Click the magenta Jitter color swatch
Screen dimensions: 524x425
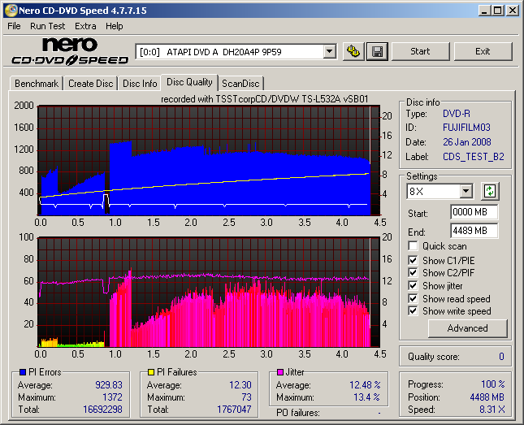pos(280,372)
